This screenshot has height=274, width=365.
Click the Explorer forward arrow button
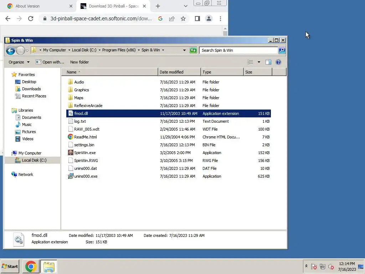click(x=20, y=50)
